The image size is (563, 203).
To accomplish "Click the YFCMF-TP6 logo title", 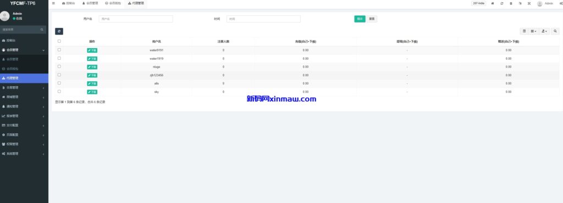I will [x=23, y=4].
